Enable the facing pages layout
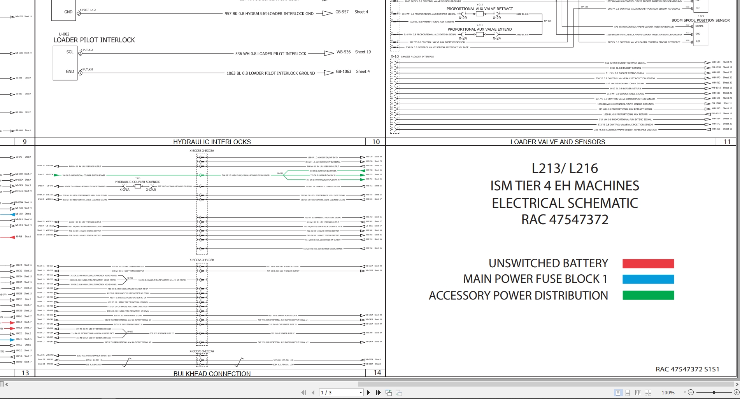This screenshot has width=740, height=399. 638,393
